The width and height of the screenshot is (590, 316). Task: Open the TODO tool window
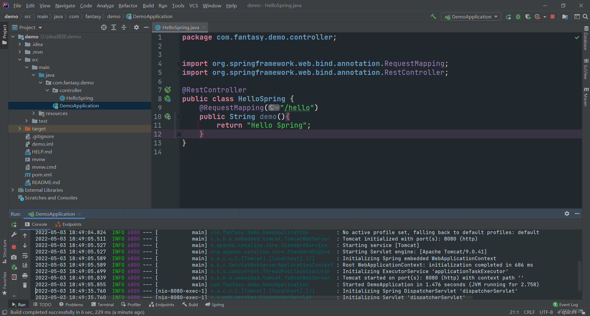point(42,304)
